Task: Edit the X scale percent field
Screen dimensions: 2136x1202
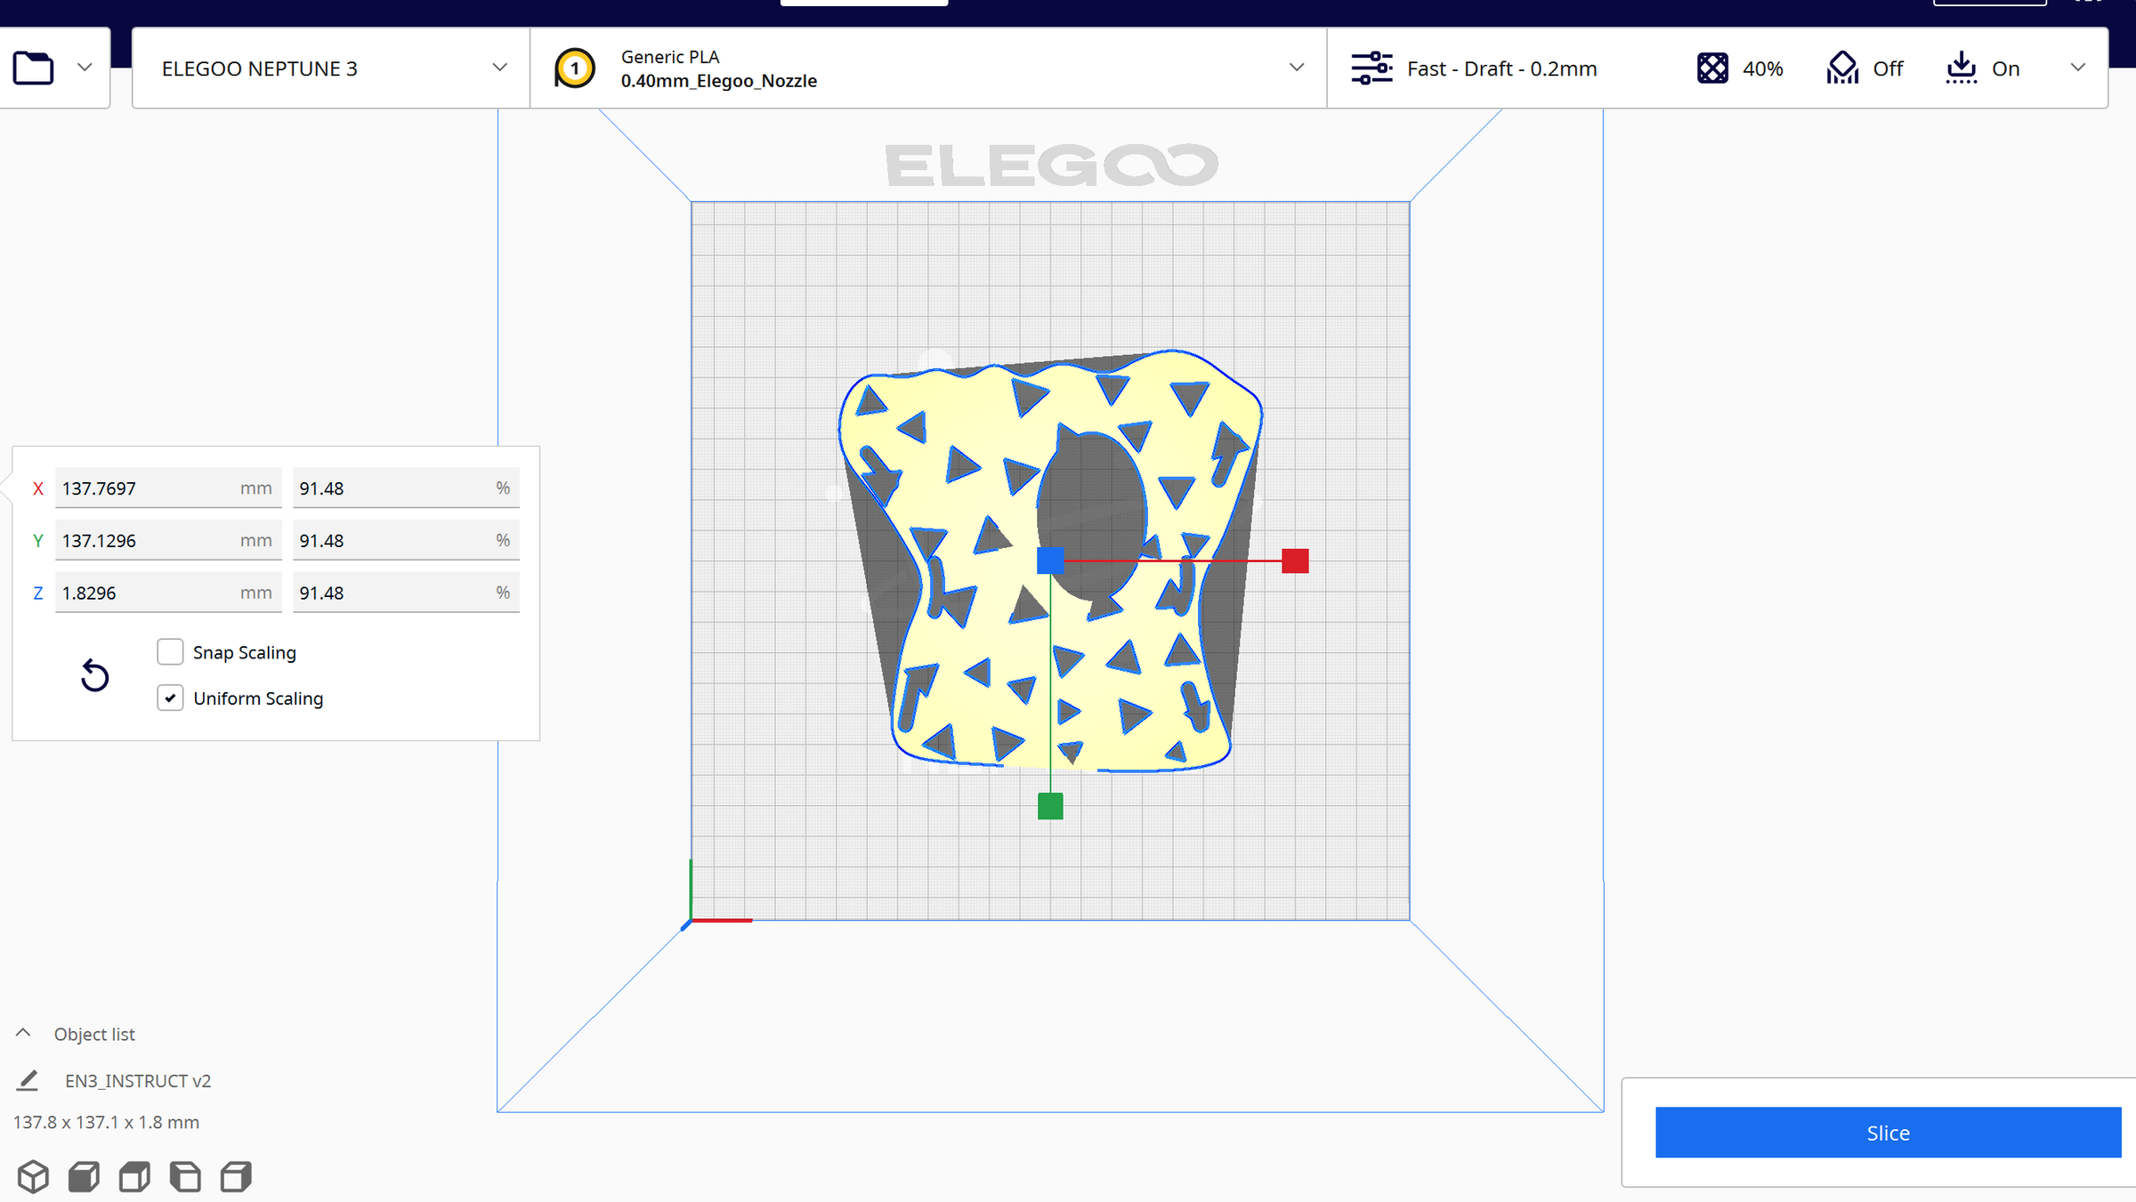Action: 406,488
